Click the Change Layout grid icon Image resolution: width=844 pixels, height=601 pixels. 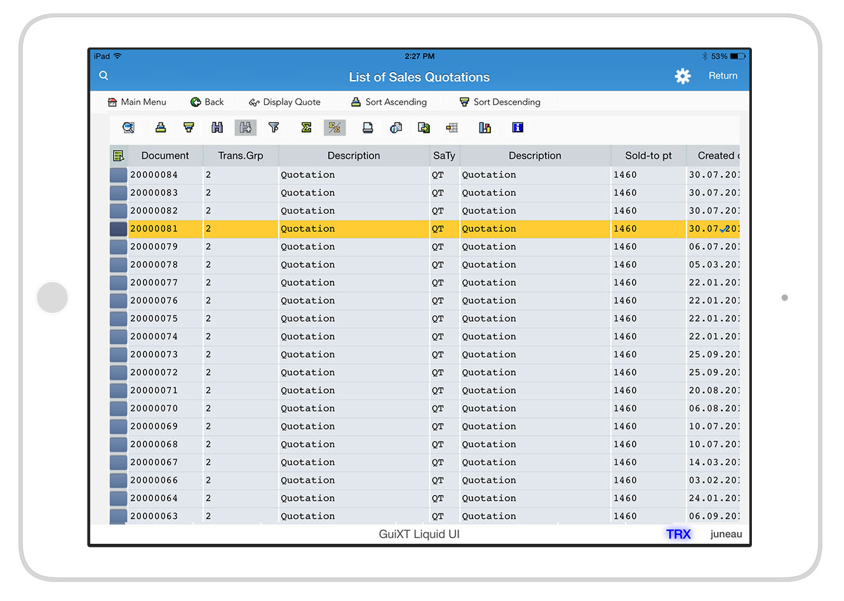click(452, 128)
